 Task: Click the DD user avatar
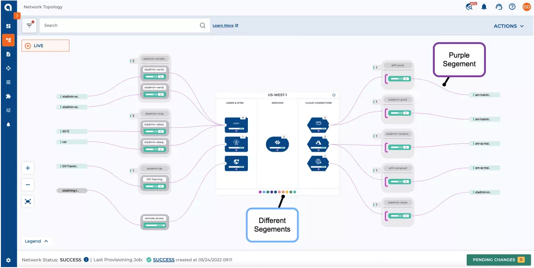(526, 7)
